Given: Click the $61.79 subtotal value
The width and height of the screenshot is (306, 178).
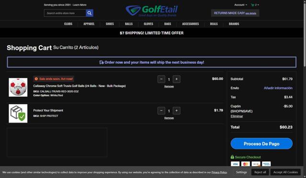Looking at the screenshot, I should [287, 79].
